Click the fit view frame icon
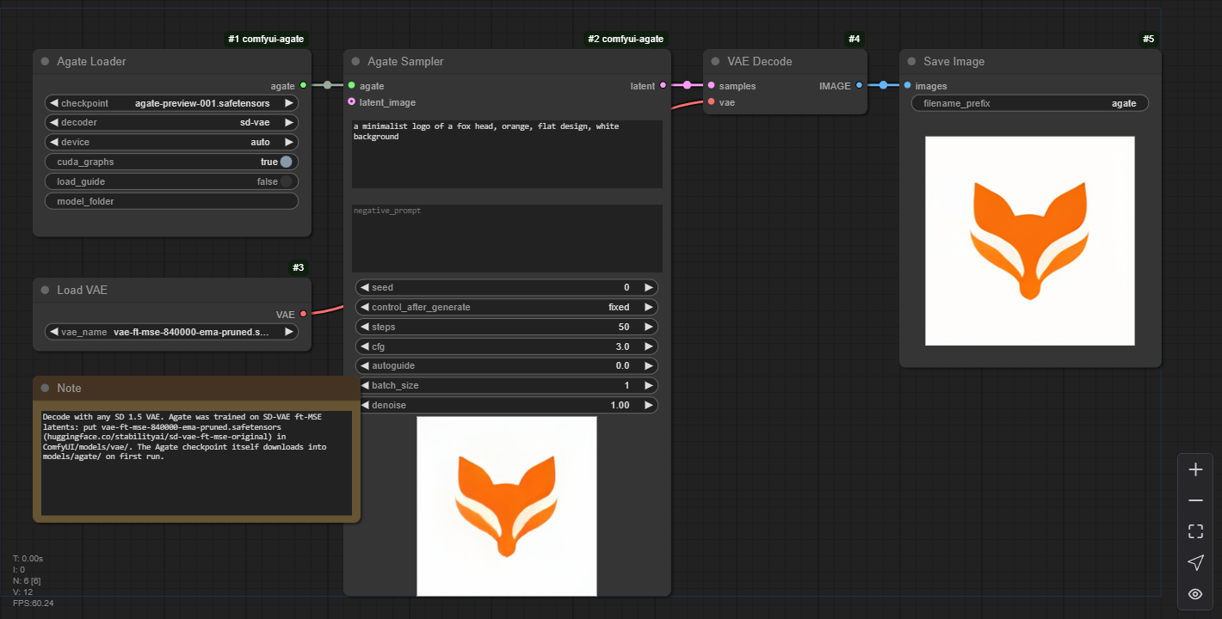This screenshot has width=1222, height=619. pos(1195,531)
